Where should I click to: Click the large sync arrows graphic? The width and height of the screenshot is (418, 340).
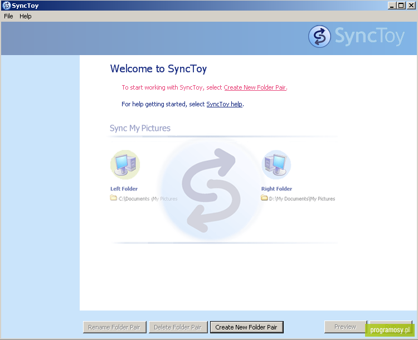[211, 190]
